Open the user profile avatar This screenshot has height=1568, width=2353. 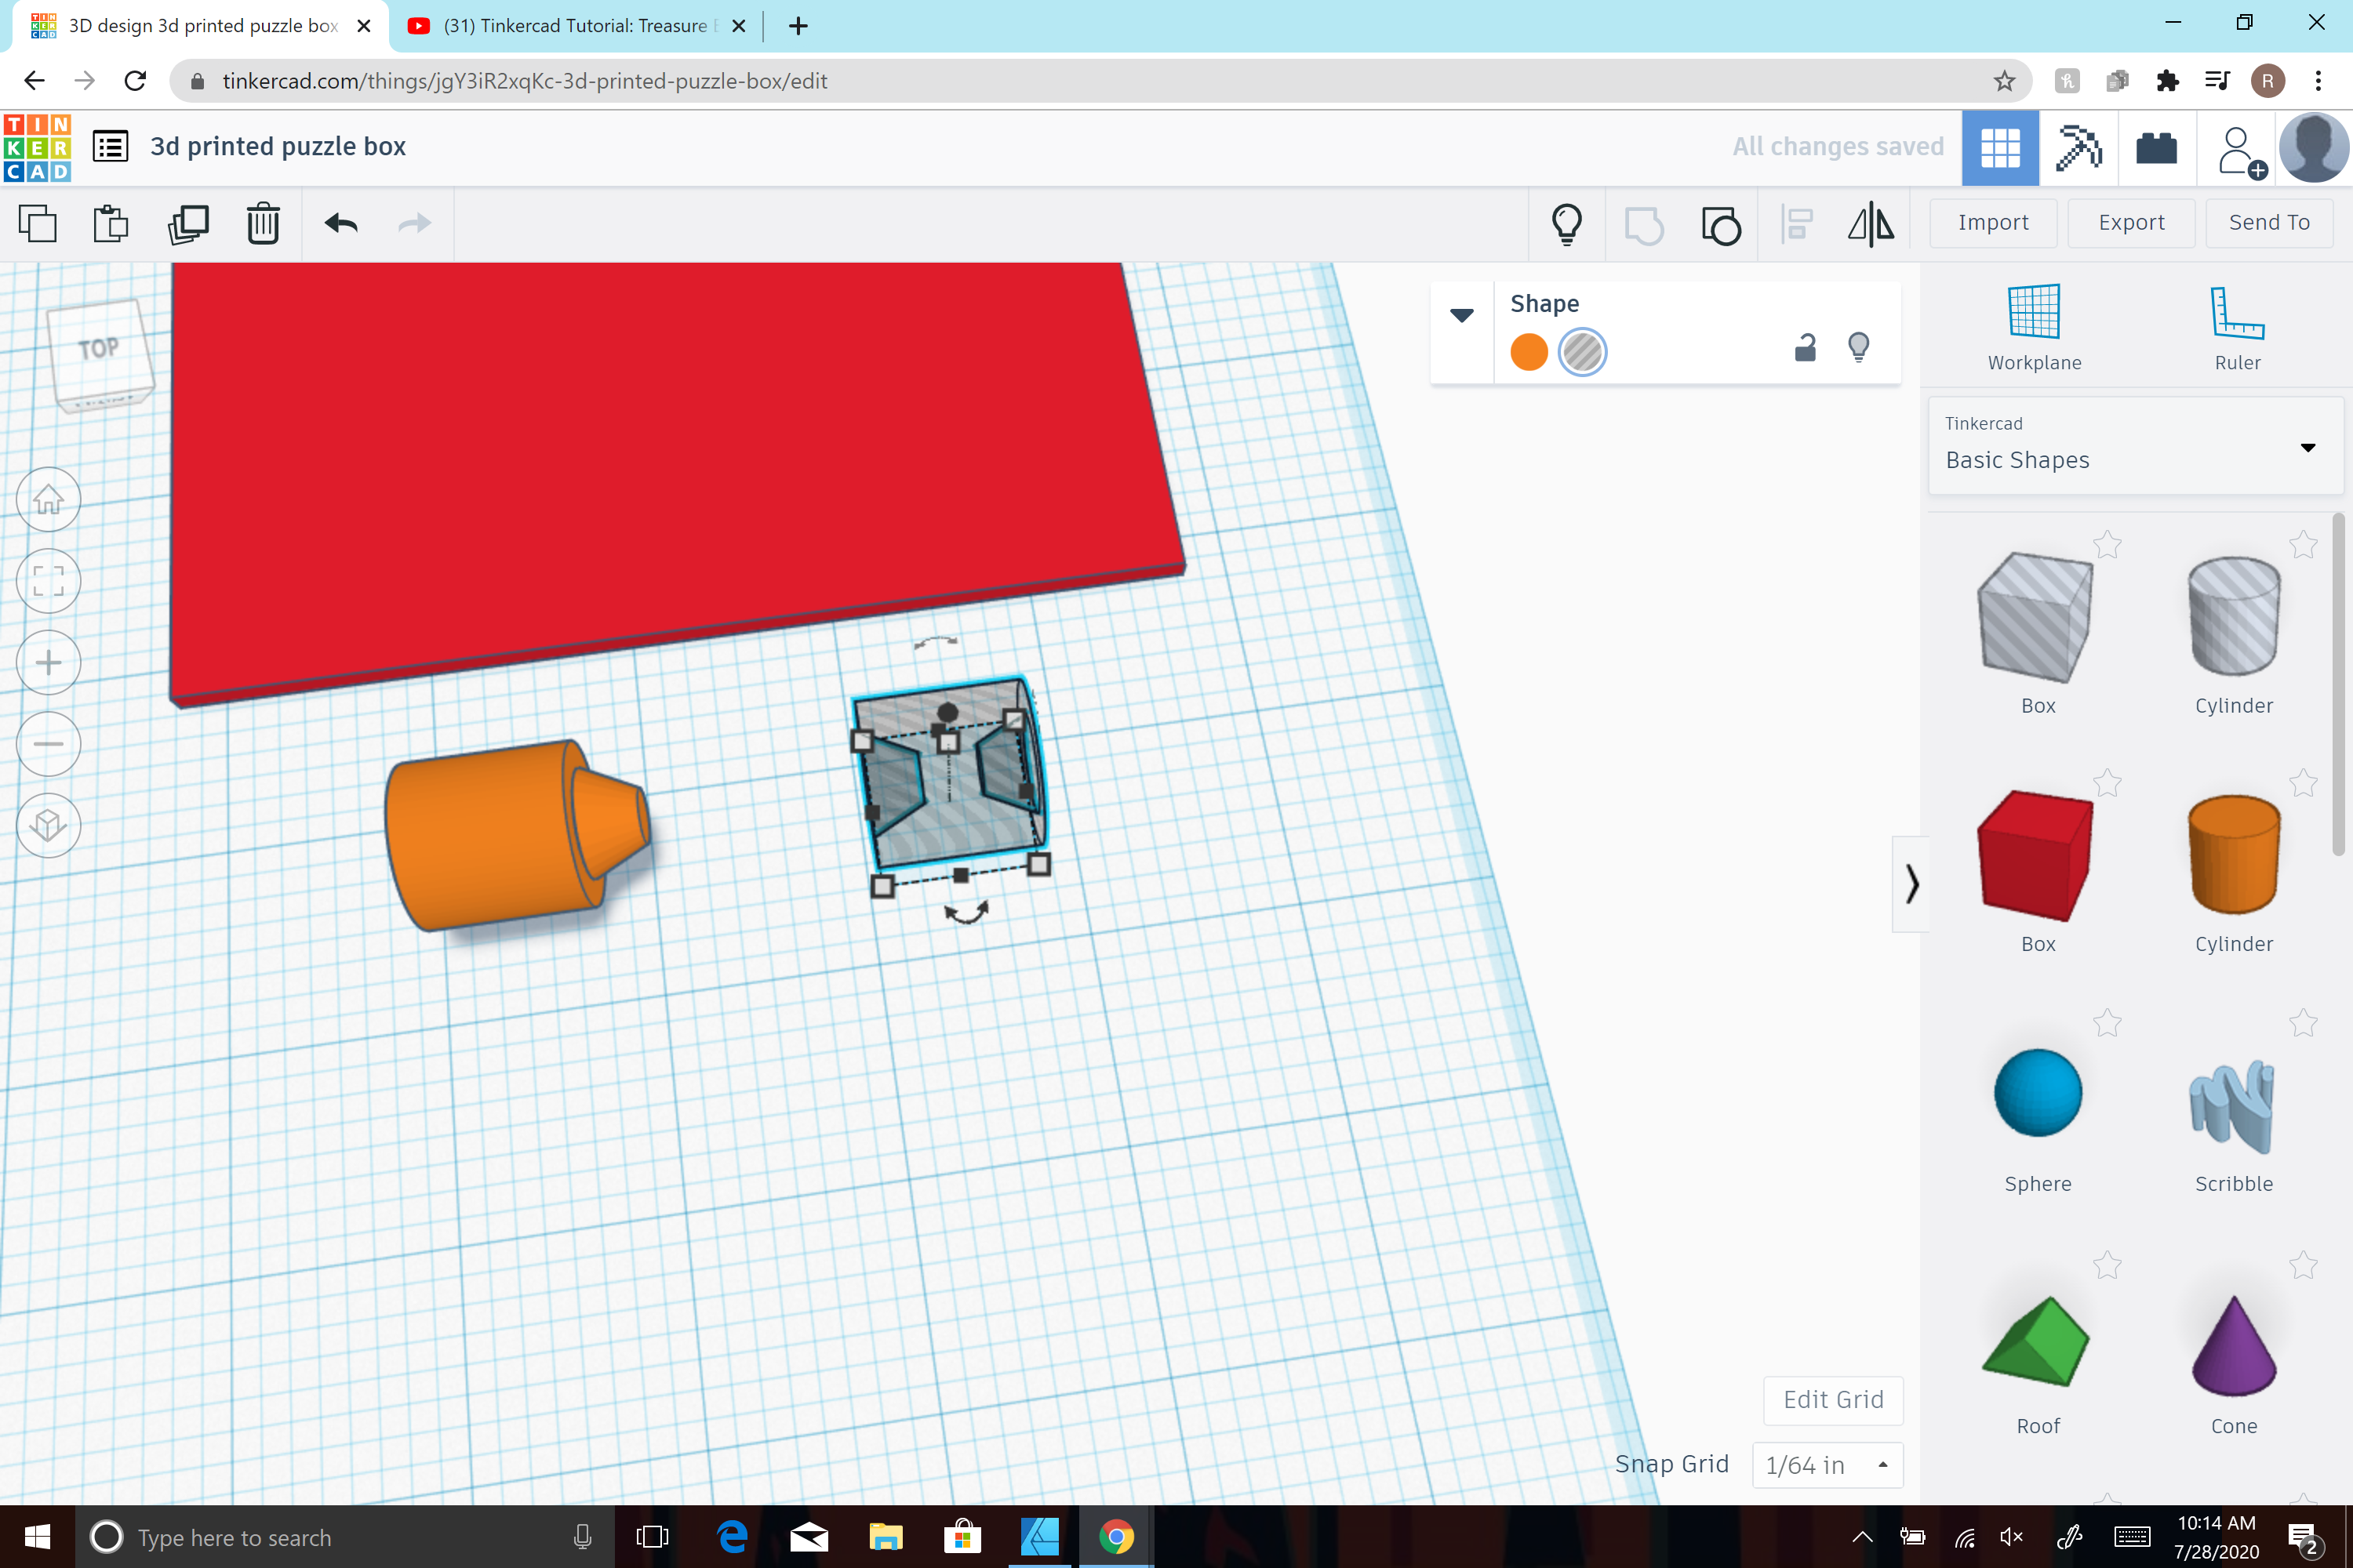pyautogui.click(x=2314, y=148)
